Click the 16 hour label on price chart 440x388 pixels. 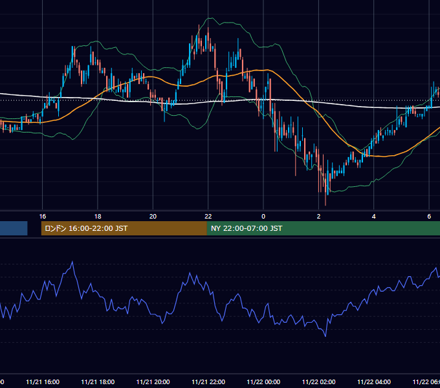click(42, 216)
